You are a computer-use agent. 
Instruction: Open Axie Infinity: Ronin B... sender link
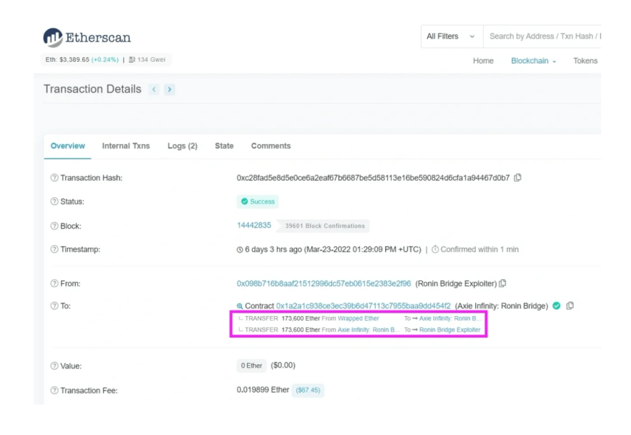pos(368,330)
